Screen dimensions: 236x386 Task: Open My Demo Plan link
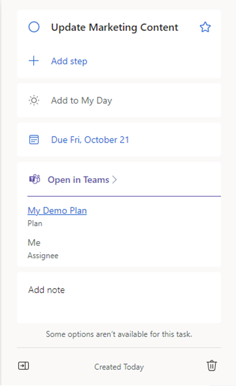(57, 211)
